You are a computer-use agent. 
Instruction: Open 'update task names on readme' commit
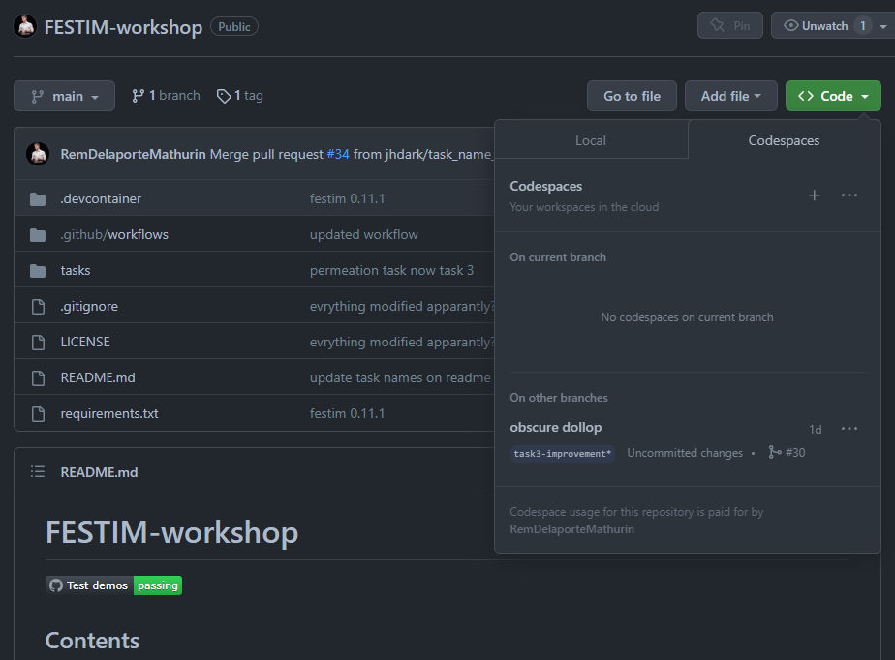[x=400, y=377]
